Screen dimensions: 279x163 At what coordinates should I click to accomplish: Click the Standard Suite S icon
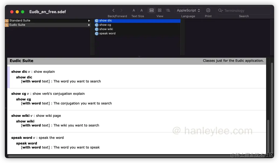pyautogui.click(x=7, y=21)
